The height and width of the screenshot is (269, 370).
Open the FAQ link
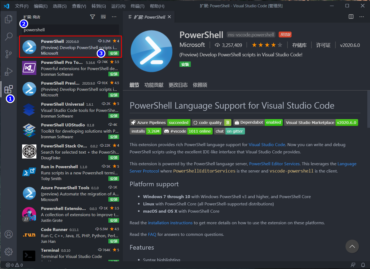(152, 234)
